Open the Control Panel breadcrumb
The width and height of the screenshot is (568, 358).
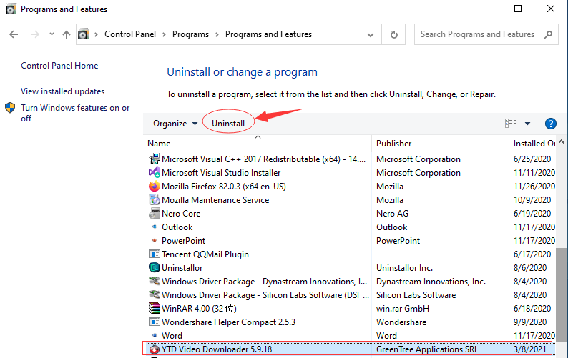130,34
